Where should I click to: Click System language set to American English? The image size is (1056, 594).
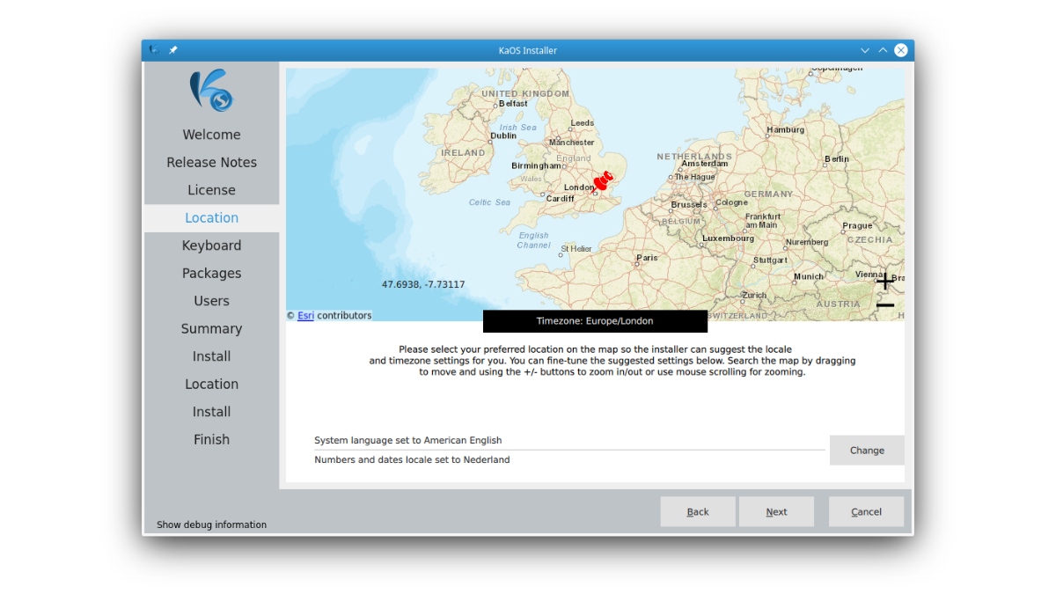[408, 440]
